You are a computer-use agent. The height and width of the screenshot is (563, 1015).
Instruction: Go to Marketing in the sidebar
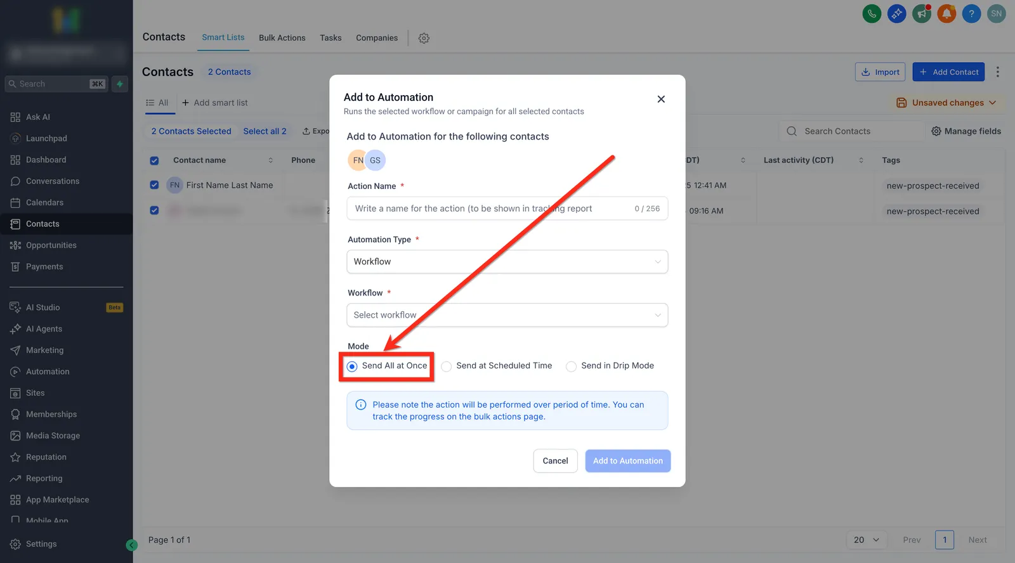click(x=44, y=350)
